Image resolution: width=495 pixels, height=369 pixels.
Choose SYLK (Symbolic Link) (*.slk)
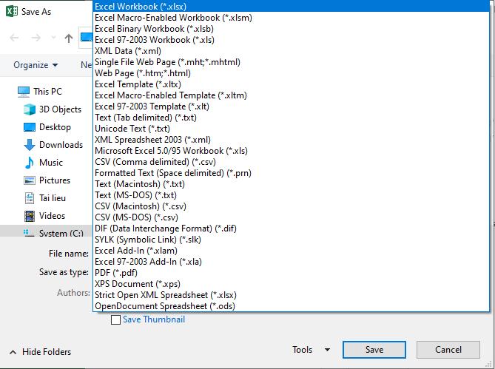click(291, 240)
